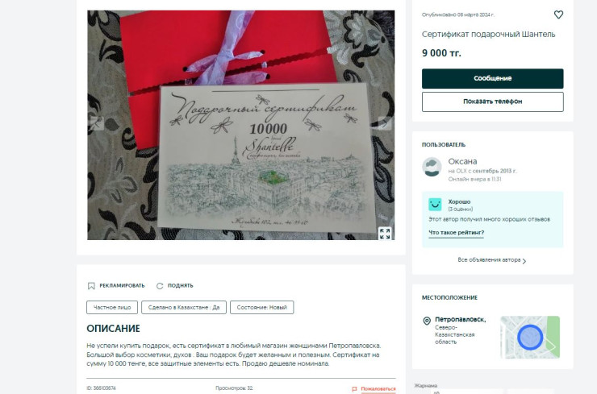Open fullscreen photo view icon
Image resolution: width=597 pixels, height=394 pixels.
pos(385,234)
